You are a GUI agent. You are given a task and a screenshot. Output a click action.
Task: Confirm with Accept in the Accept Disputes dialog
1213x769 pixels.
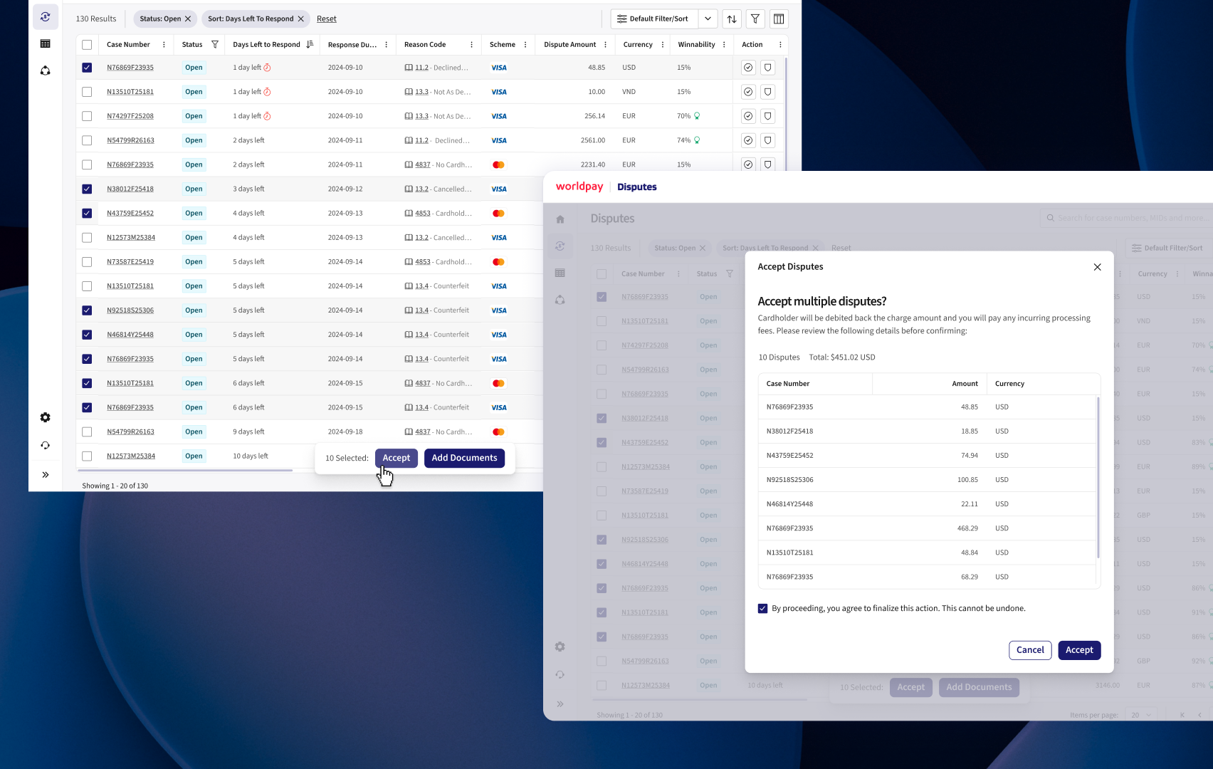coord(1079,650)
